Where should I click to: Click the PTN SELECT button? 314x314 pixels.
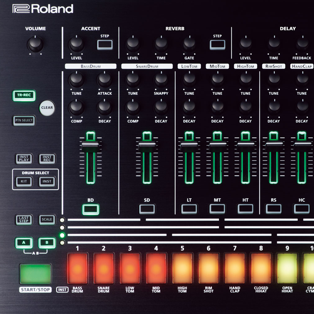pyautogui.click(x=24, y=120)
